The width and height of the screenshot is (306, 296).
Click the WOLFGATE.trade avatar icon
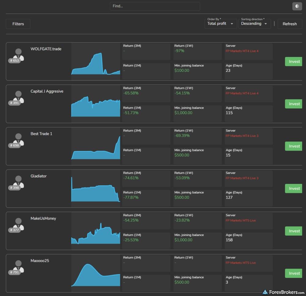point(18,54)
